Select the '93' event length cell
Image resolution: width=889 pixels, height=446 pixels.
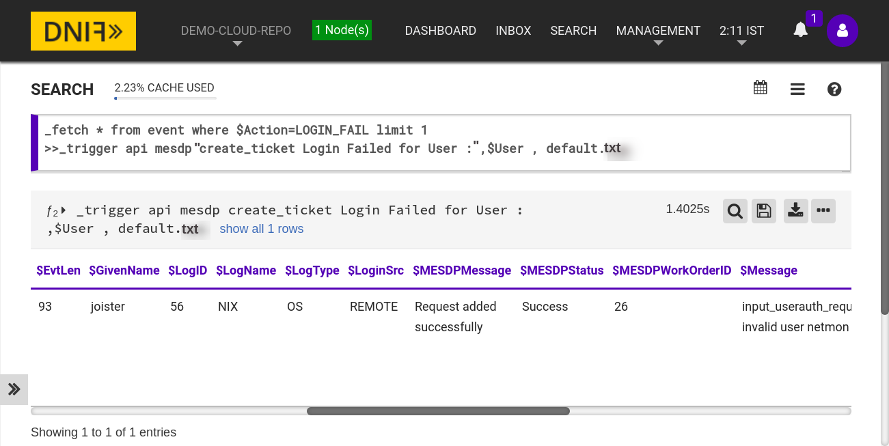pos(45,307)
